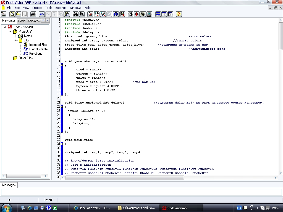Click the Undo arrow icon

42,14
